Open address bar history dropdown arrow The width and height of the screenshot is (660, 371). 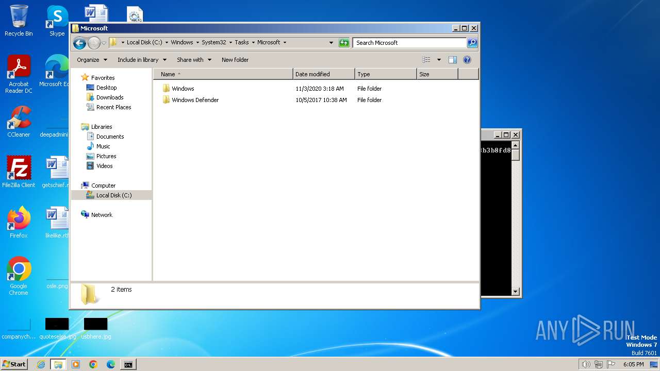click(x=331, y=43)
